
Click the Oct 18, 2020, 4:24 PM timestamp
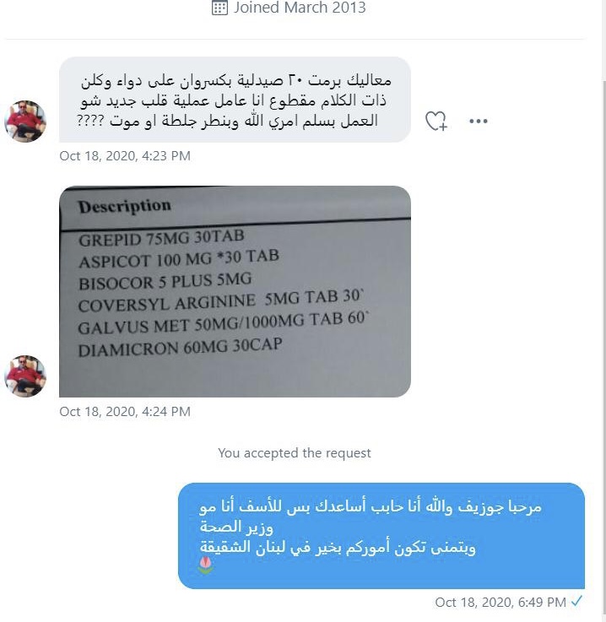[x=125, y=411]
